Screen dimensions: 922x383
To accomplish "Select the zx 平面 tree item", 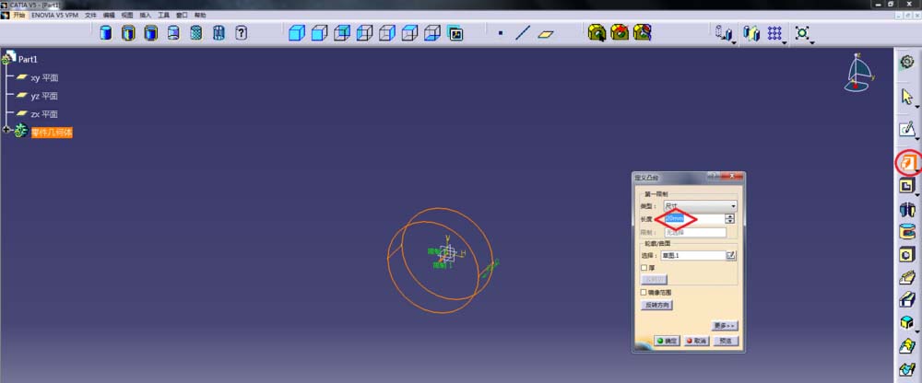I will point(44,114).
